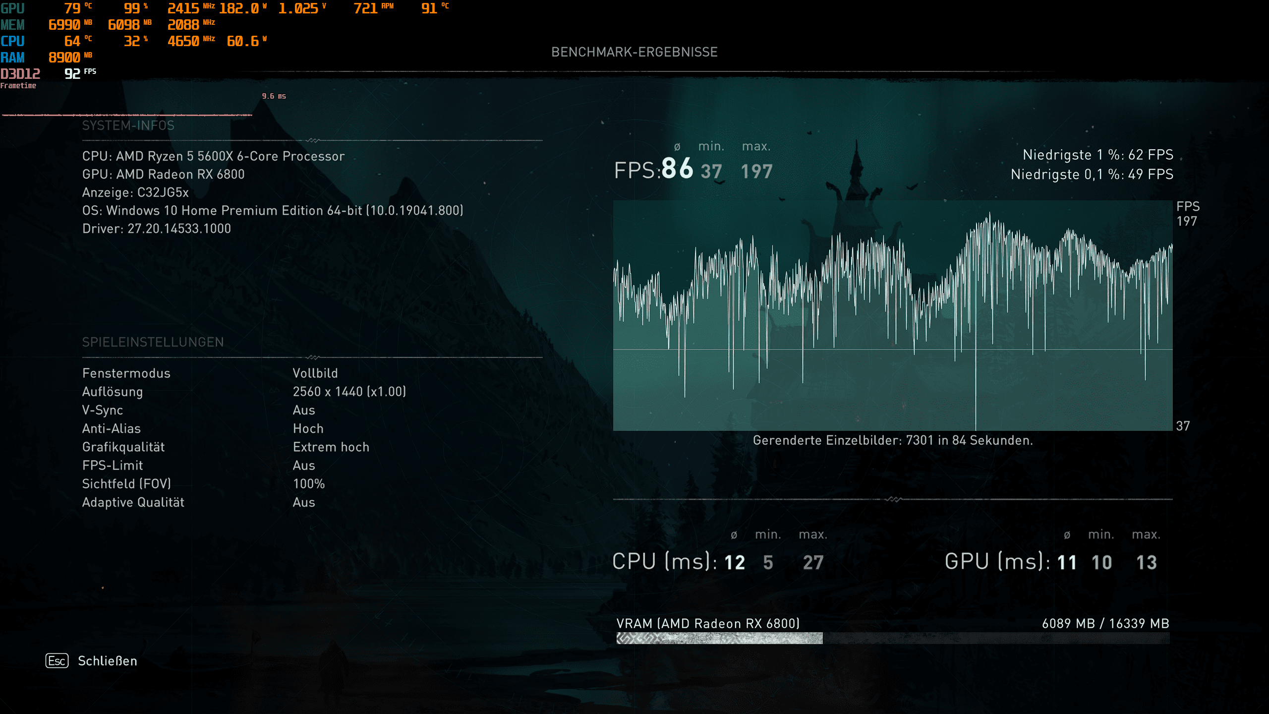Click the overlay GPU temperature 79 °C
Image resolution: width=1269 pixels, height=714 pixels.
[x=78, y=8]
